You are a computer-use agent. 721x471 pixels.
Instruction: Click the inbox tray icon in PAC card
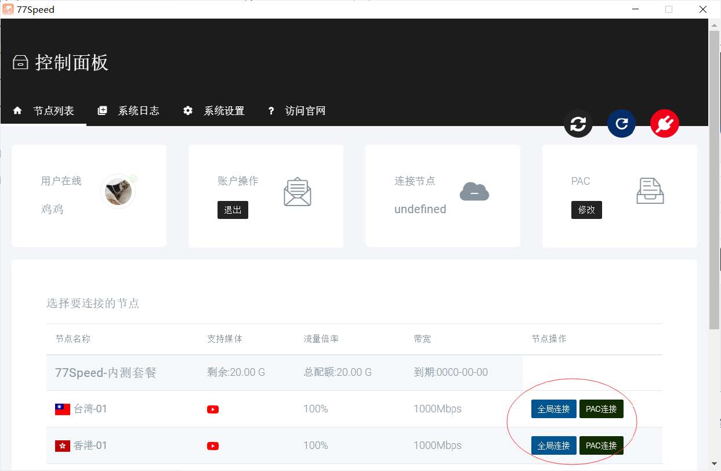pos(650,190)
